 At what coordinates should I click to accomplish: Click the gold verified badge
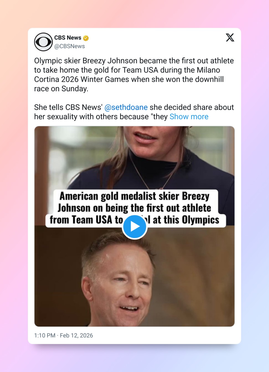pyautogui.click(x=86, y=38)
